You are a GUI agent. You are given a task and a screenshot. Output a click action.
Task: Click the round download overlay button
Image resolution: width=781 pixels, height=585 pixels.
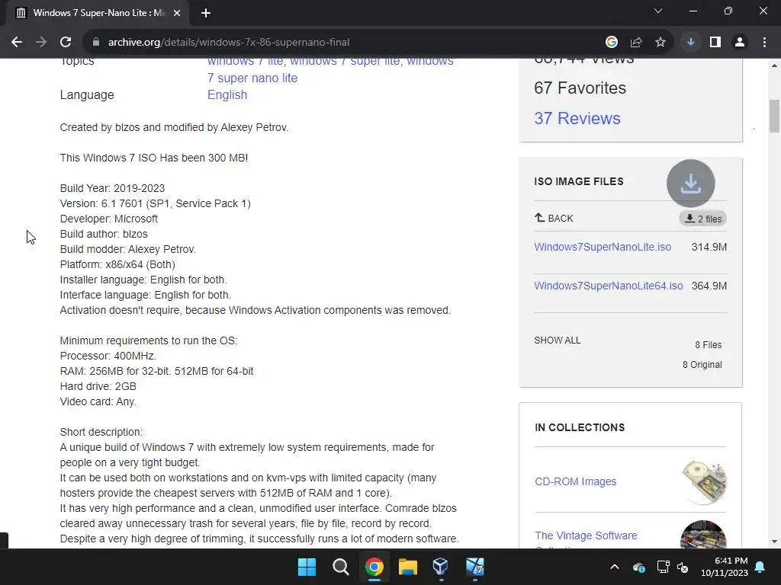690,183
